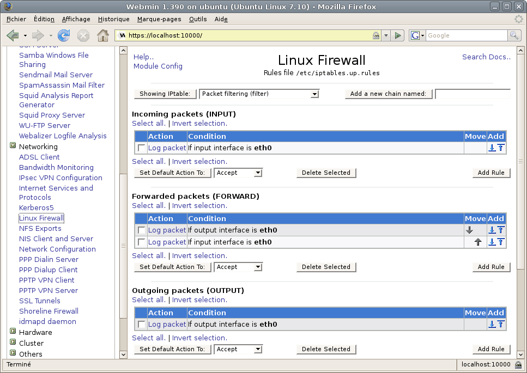Click the Firefox activity throbber icon
This screenshot has height=373, width=527.
coord(519,19)
